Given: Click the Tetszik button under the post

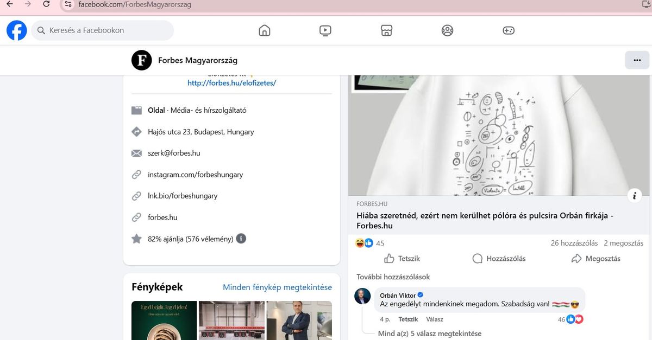Looking at the screenshot, I should pyautogui.click(x=402, y=259).
